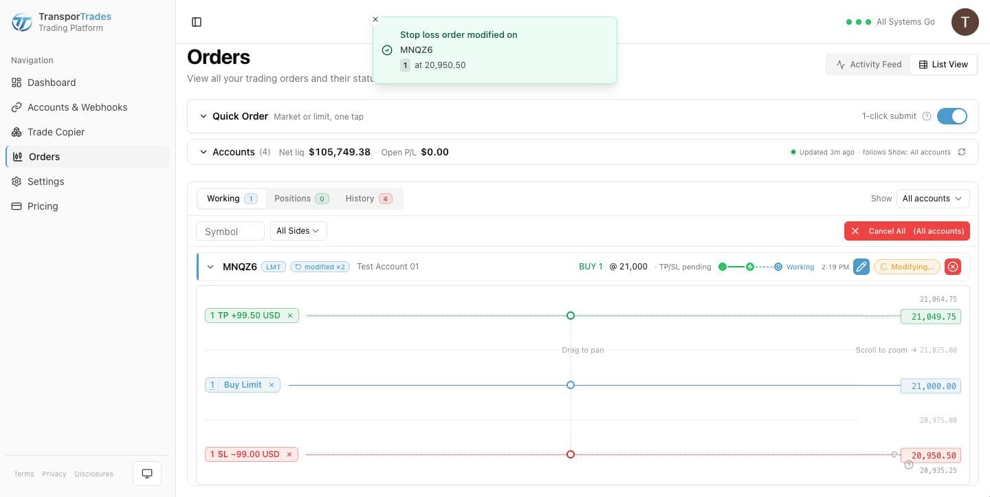
Task: Remove the Buy Limit tag
Action: pos(272,385)
